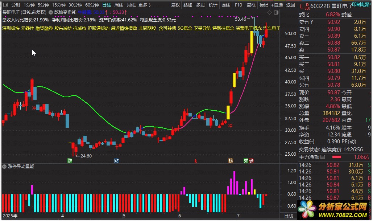
Task: Click the stock title 603228 景旺电子
Action: (332, 6)
